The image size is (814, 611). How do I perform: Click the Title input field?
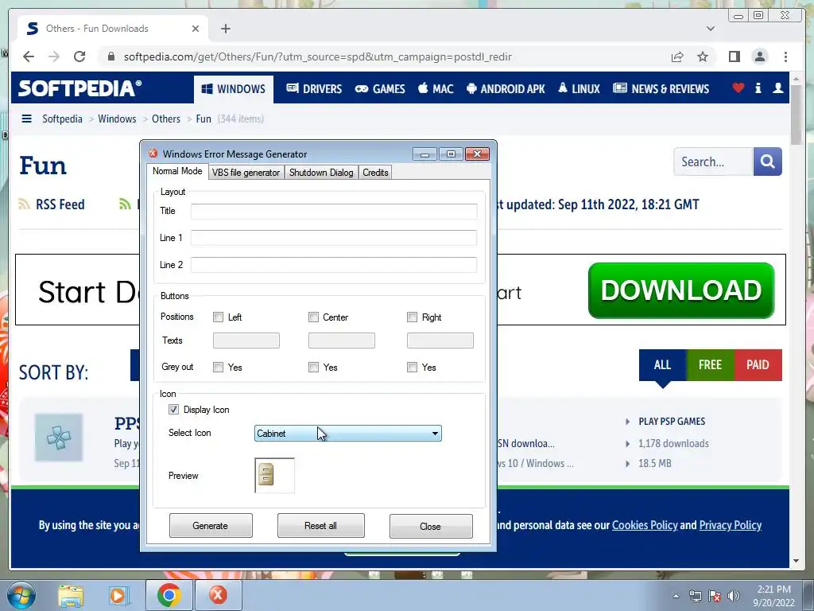(x=334, y=211)
